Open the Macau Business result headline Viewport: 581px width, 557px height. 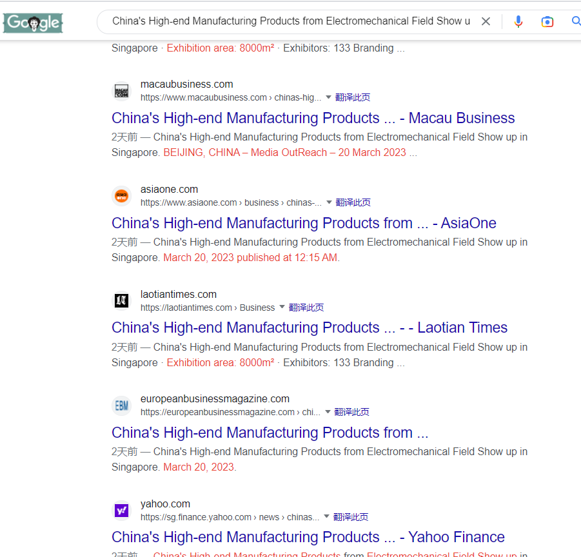coord(313,118)
